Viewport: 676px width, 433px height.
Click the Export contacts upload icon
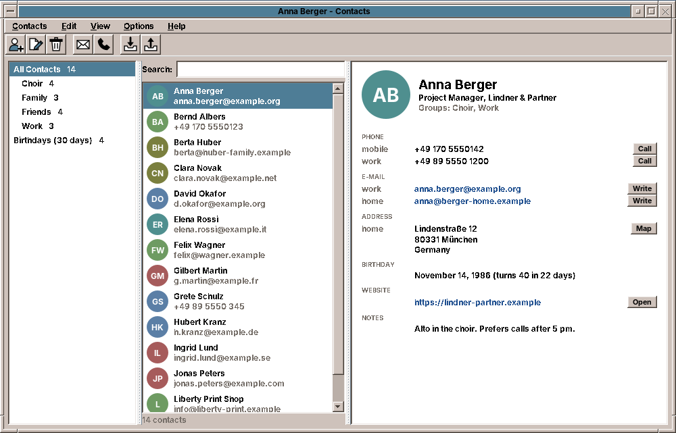151,45
